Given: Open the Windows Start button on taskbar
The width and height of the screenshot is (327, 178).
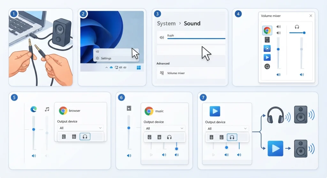Looking at the screenshot, I should pos(139,68).
